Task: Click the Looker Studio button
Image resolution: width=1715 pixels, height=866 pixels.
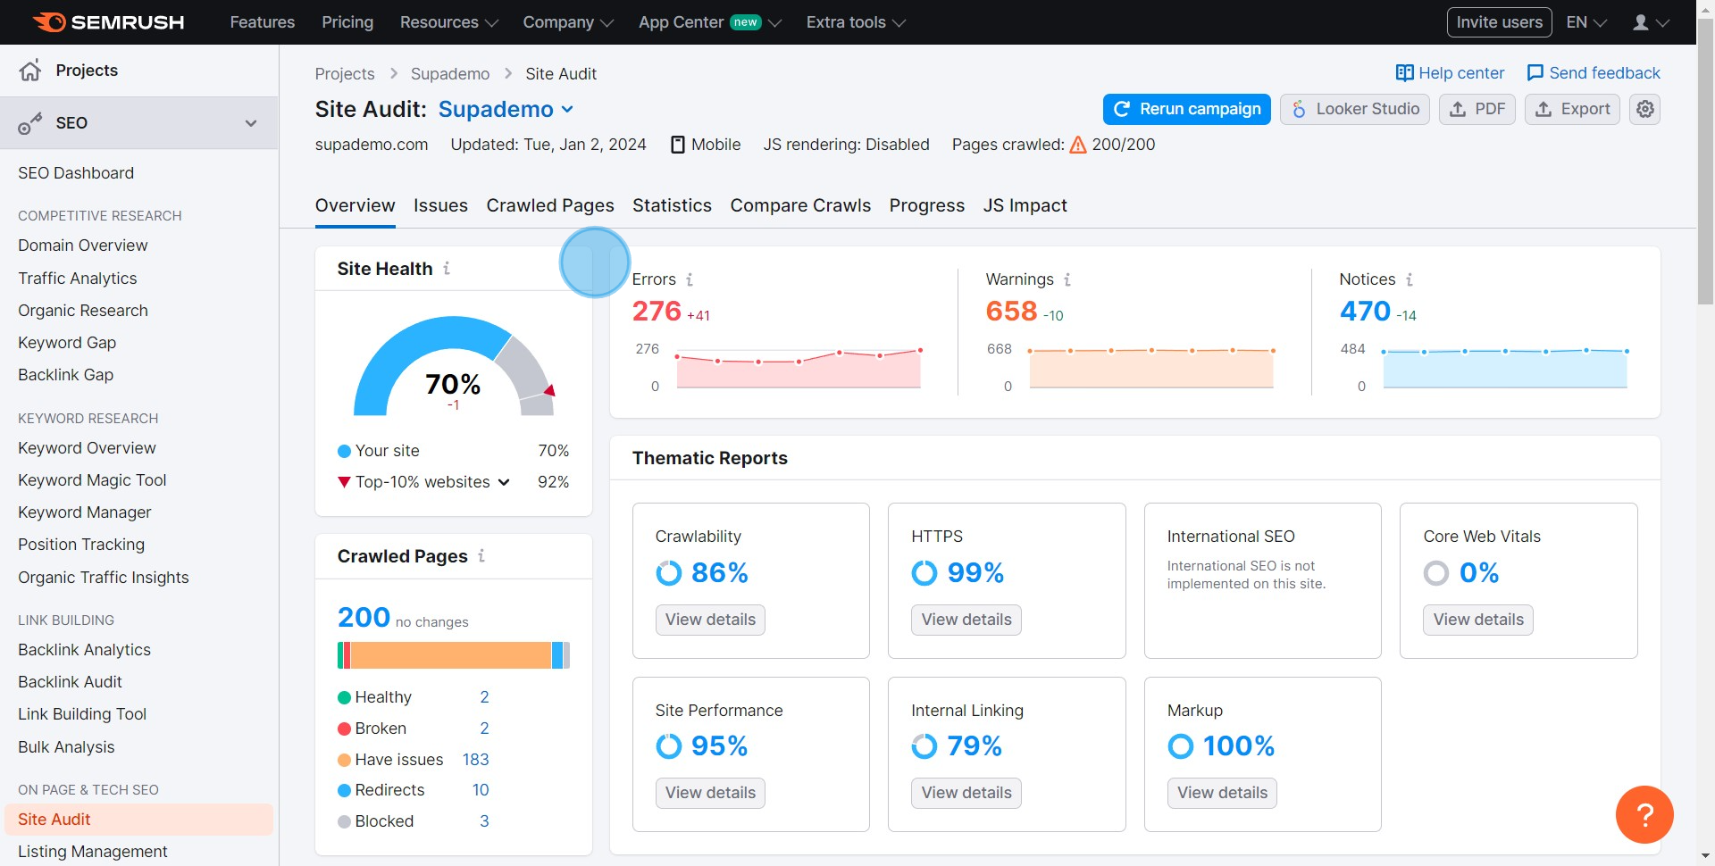Action: pos(1355,109)
